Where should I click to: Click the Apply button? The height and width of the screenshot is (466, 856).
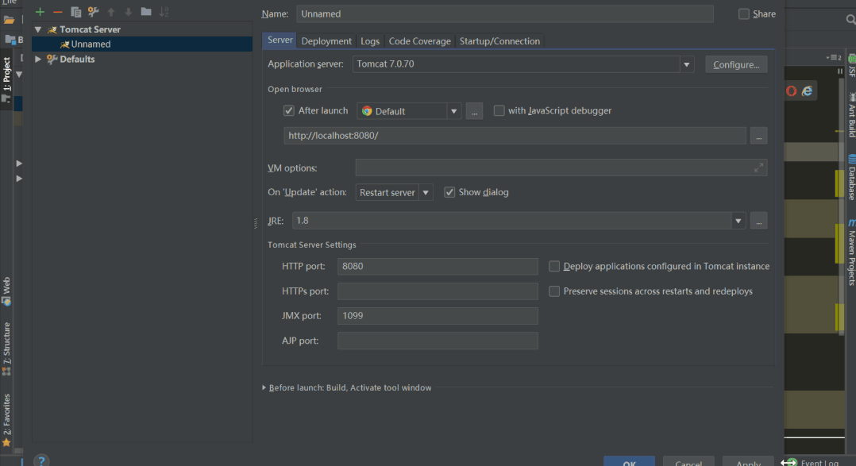pyautogui.click(x=748, y=461)
